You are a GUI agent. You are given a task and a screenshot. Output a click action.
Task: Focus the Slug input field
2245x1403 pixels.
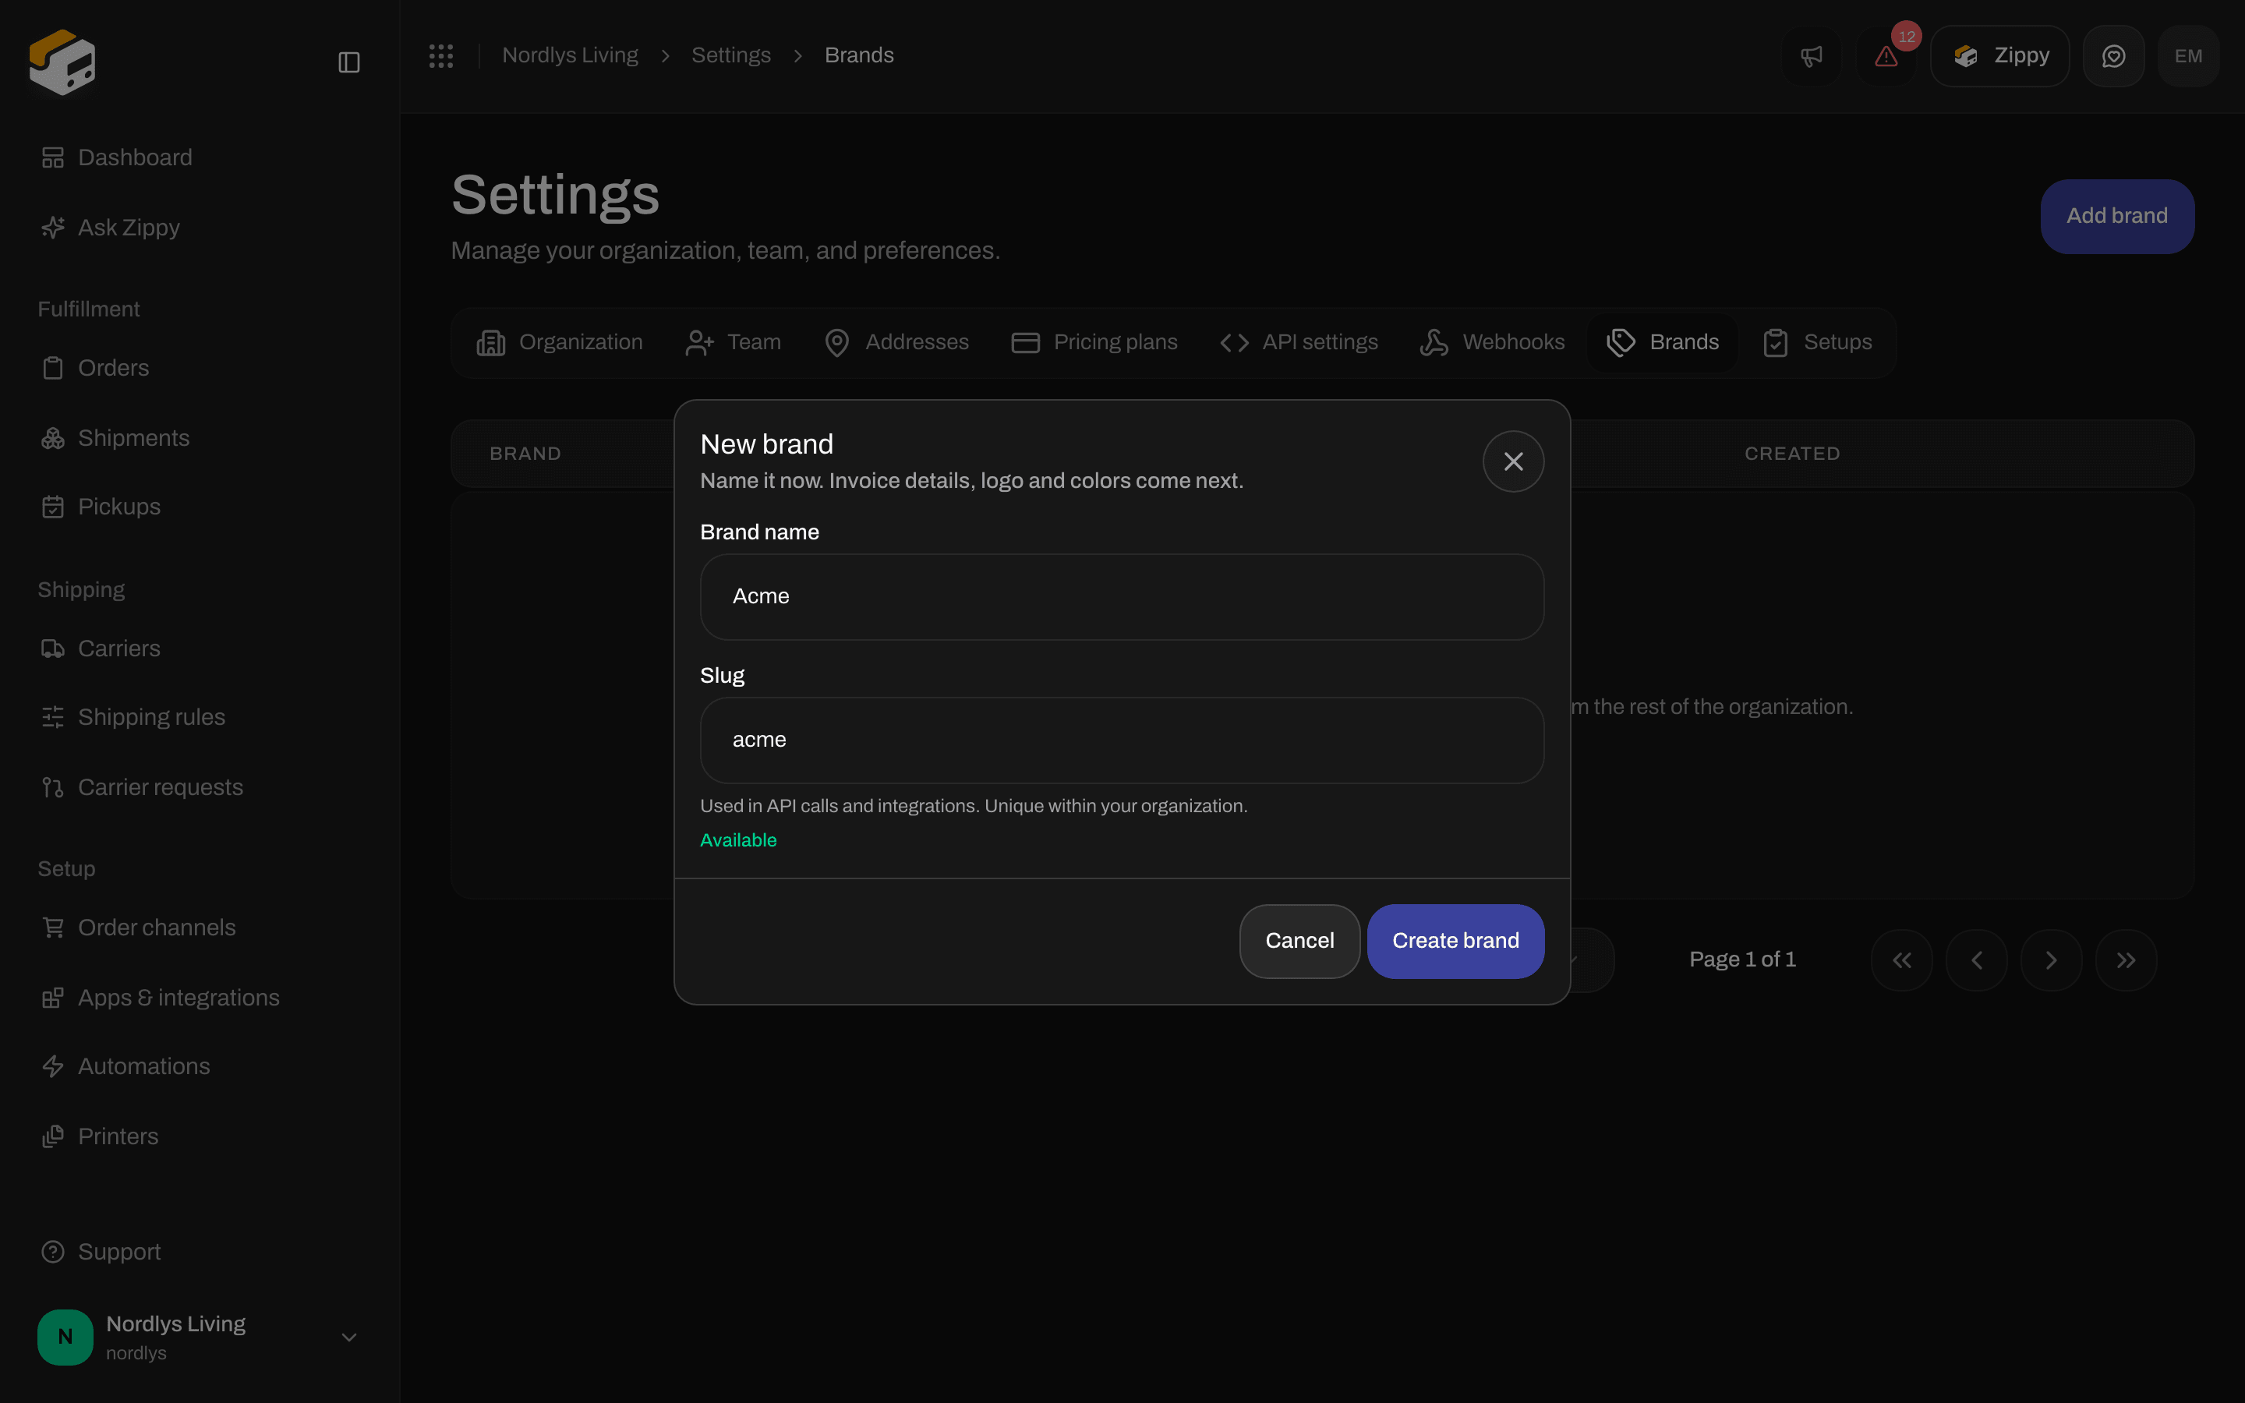[x=1122, y=740]
